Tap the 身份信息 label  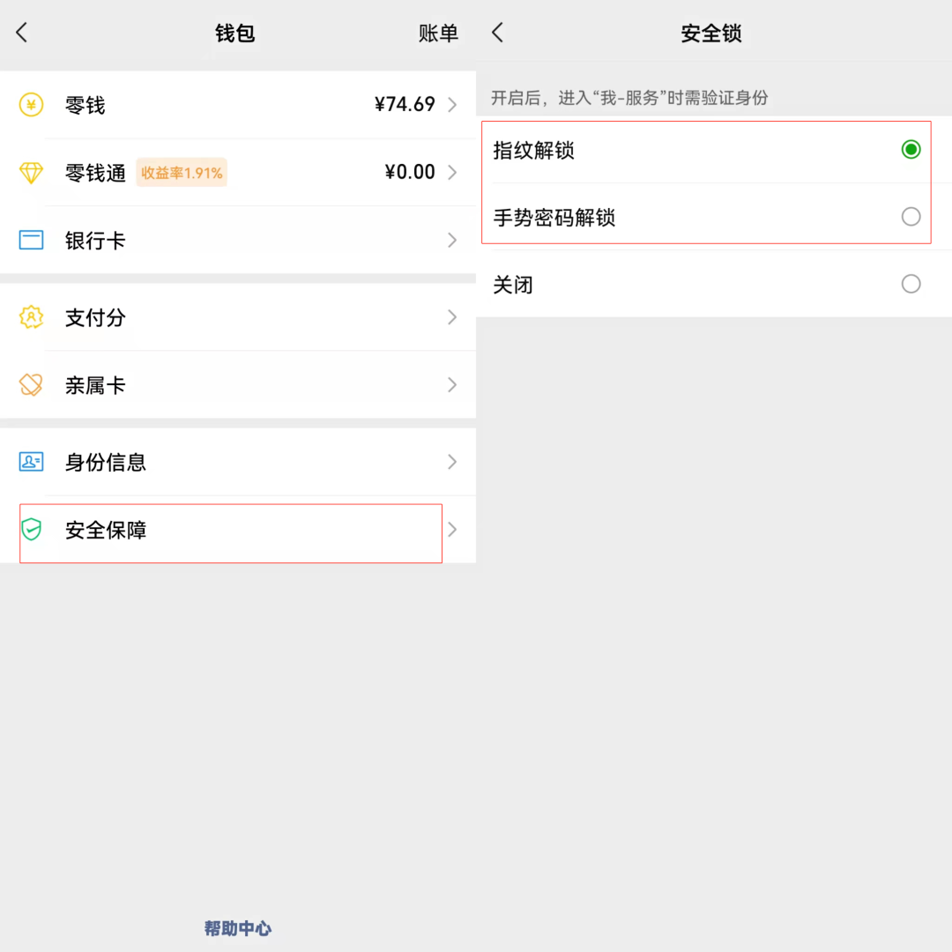[106, 463]
